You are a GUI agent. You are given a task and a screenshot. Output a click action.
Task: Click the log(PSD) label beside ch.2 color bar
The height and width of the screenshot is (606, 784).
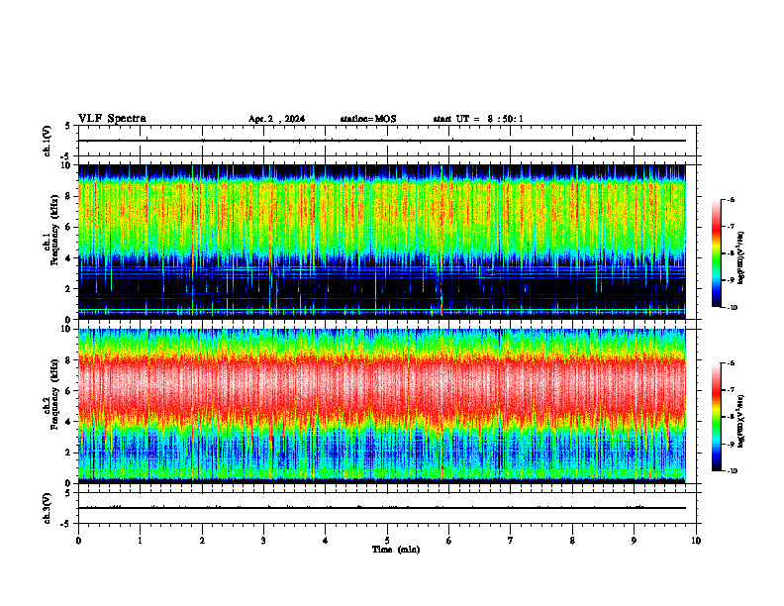coord(741,421)
